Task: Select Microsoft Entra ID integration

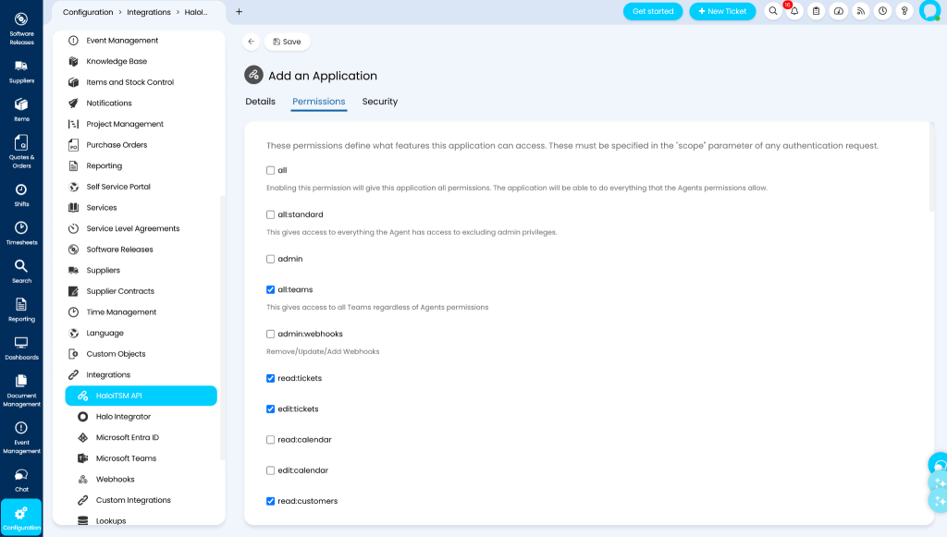Action: coord(127,437)
